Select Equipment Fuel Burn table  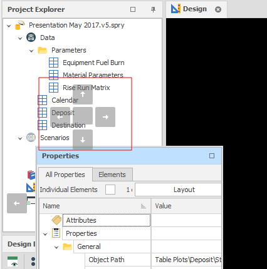93,63
